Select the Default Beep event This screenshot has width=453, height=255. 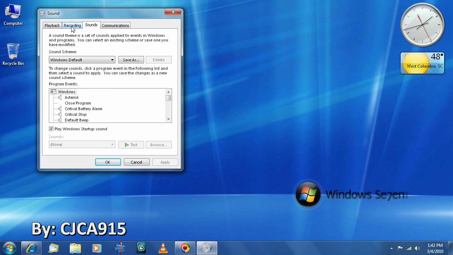76,120
